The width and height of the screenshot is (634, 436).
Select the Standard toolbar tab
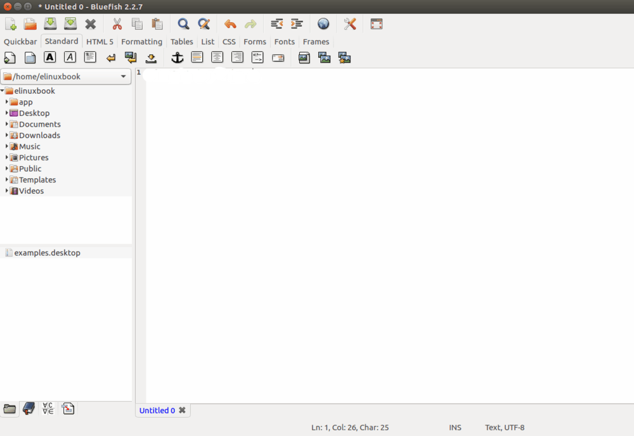point(61,41)
